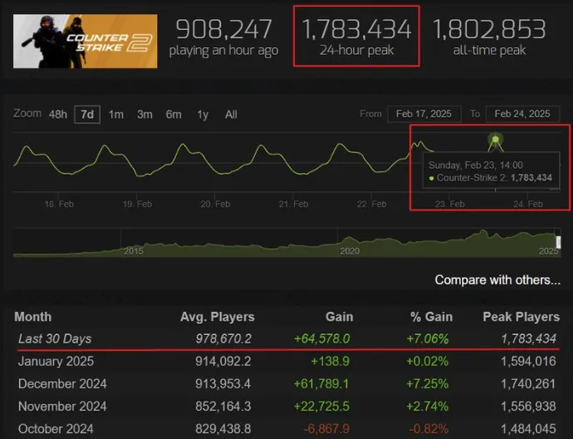The width and height of the screenshot is (573, 439).
Task: Click the 24. Feb axis label
Action: 528,205
